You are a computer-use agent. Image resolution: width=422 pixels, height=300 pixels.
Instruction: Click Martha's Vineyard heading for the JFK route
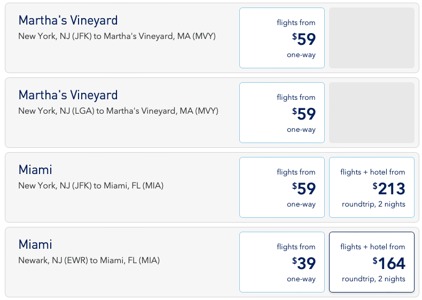click(68, 20)
